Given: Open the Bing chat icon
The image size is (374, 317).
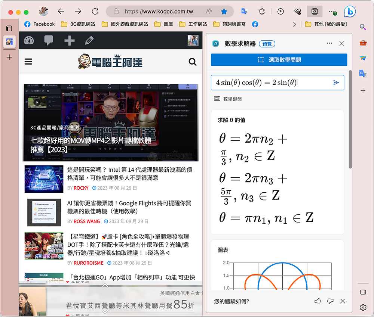Looking at the screenshot, I should 349,12.
